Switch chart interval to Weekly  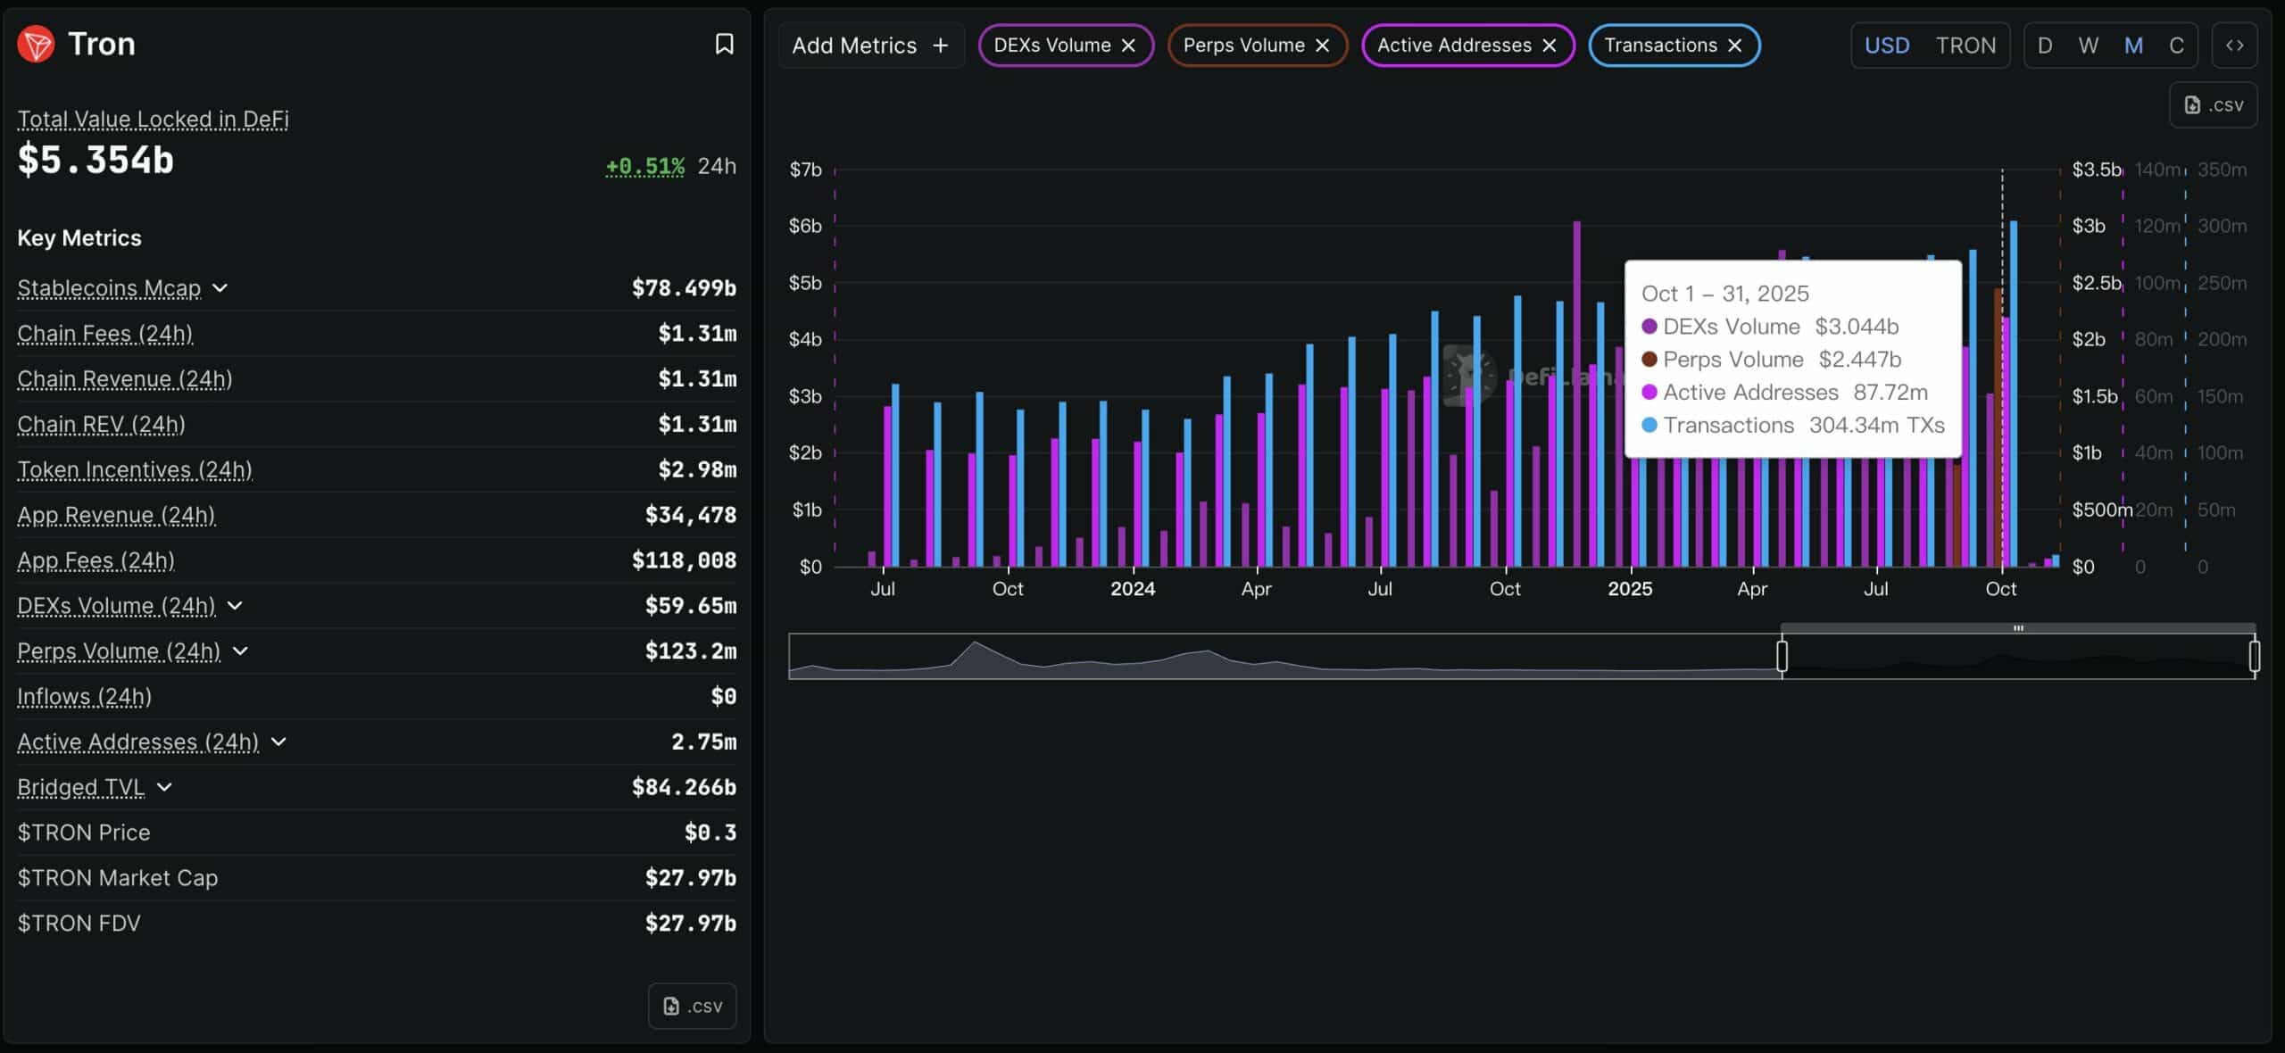2088,45
